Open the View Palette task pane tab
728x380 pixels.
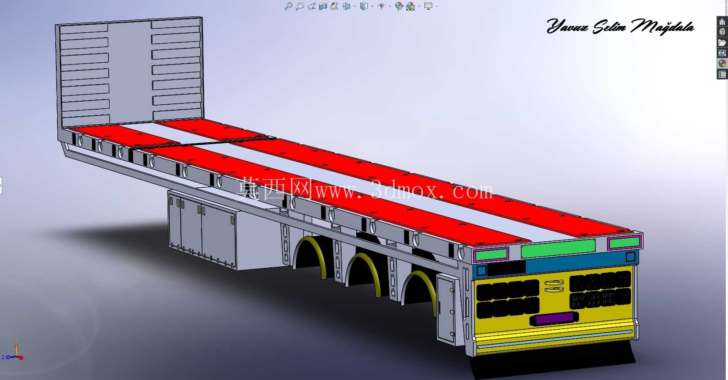point(722,53)
